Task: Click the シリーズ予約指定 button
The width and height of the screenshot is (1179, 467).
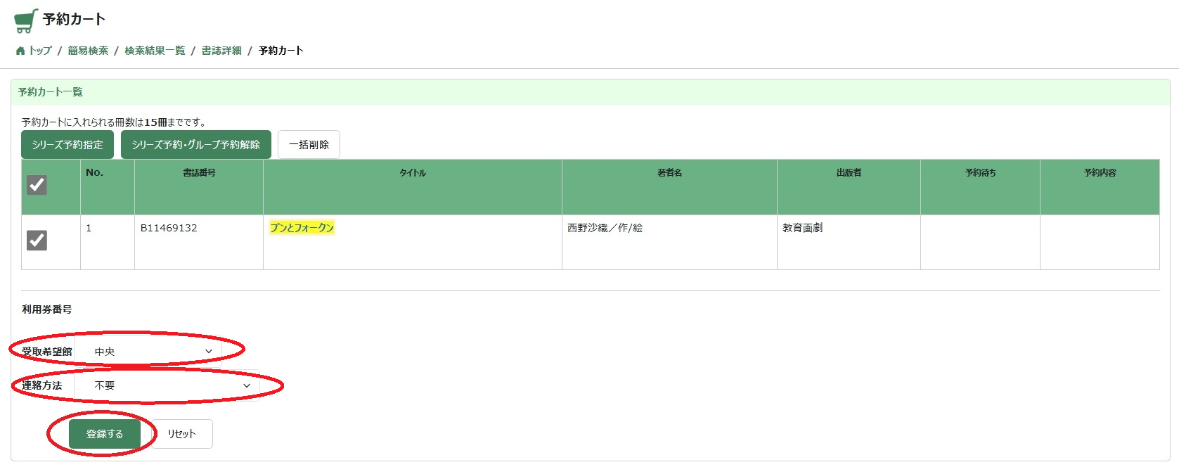Action: tap(67, 145)
